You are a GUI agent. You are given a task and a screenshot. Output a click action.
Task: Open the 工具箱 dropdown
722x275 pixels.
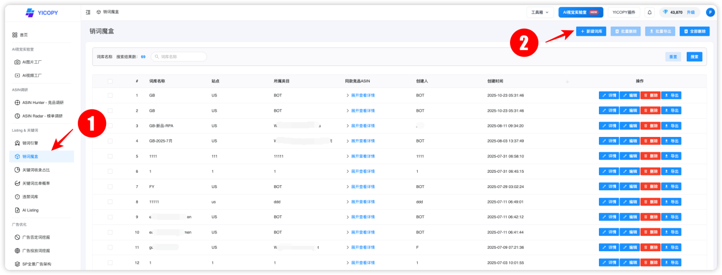[540, 12]
